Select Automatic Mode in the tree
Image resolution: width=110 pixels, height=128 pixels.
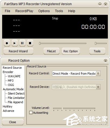click(x=13, y=89)
